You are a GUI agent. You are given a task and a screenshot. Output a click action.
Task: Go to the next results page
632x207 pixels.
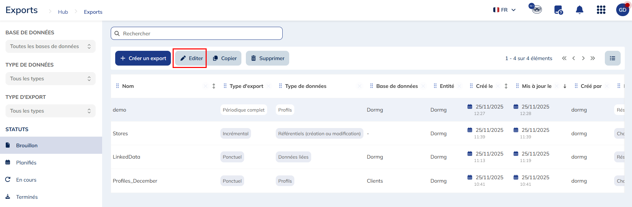coord(583,58)
